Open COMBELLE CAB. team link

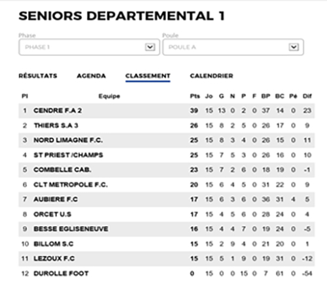tap(62, 170)
